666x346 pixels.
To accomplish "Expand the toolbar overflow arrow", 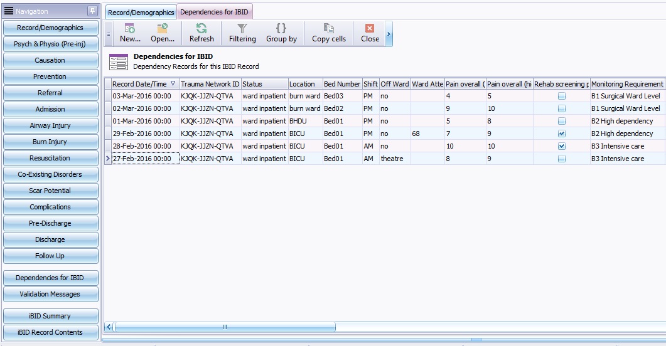I will (x=389, y=34).
